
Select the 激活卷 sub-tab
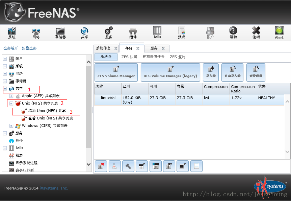(106, 57)
